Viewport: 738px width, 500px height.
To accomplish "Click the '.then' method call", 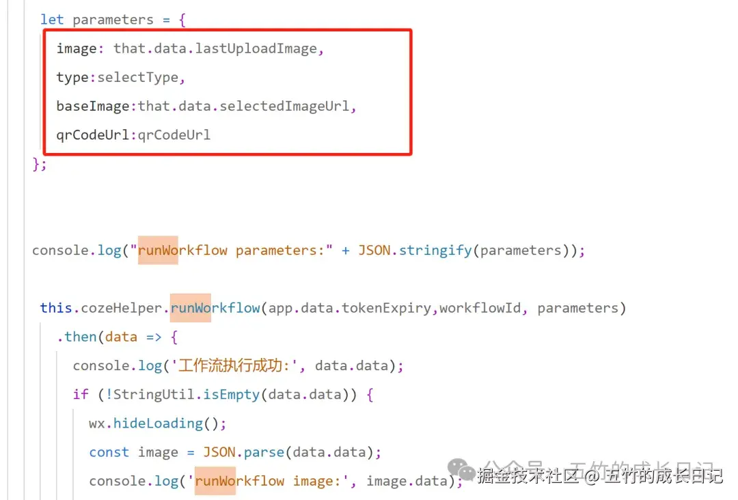I will coord(77,337).
